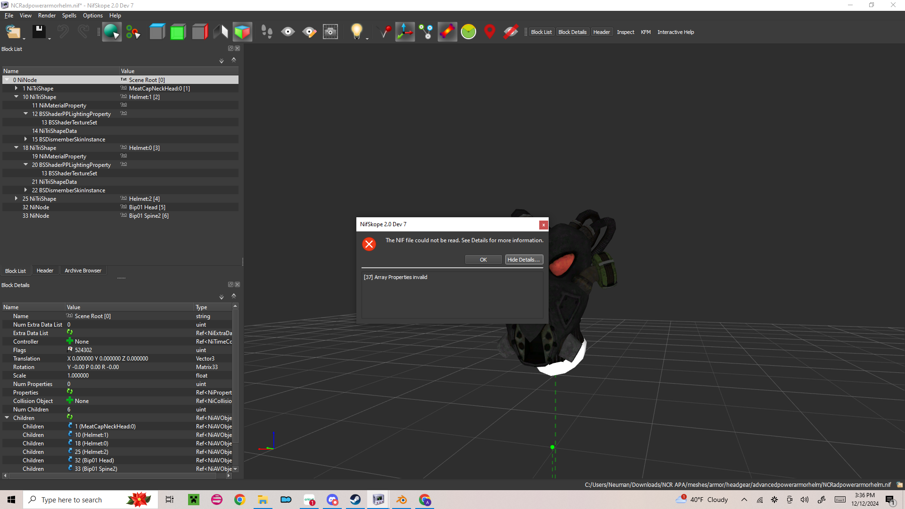Open Interactive Help
This screenshot has width=905, height=509.
point(675,32)
